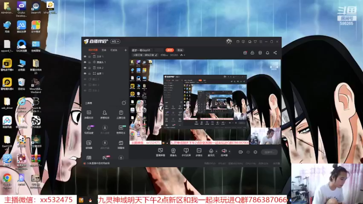363x204 pixels.
Task: Add a phone screen mirroring source
Action: coord(186,152)
